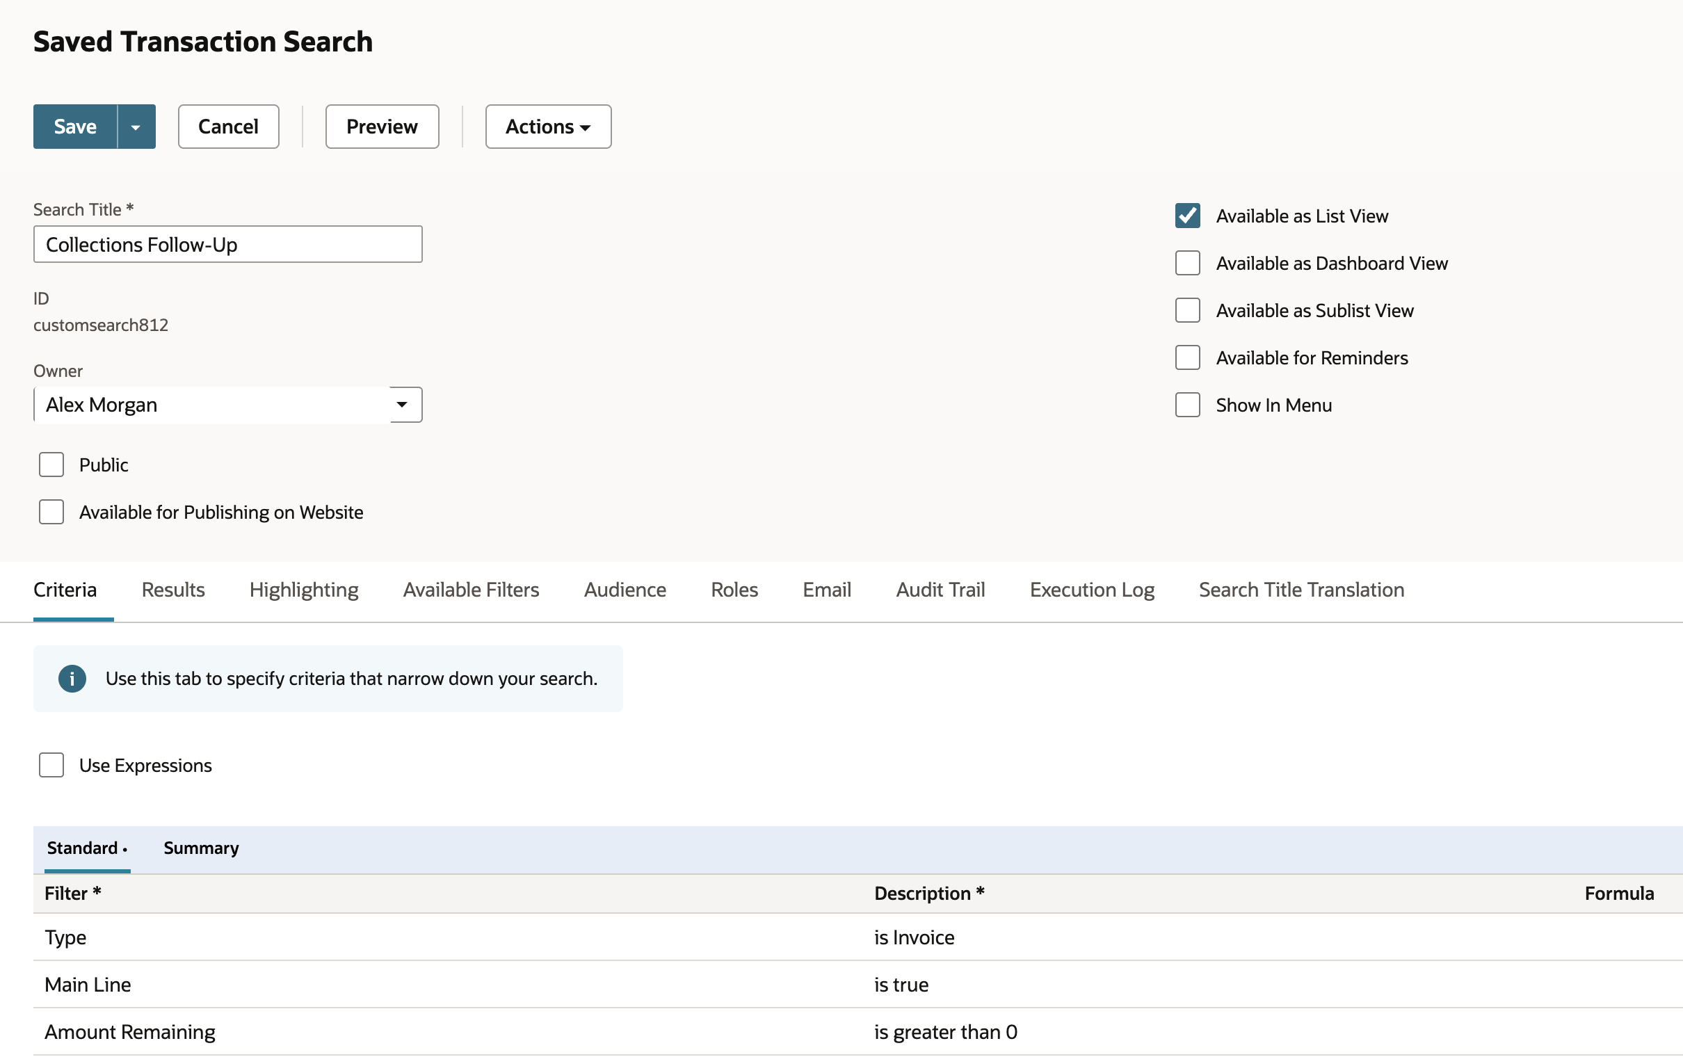Open the Email tab
The image size is (1683, 1057).
(827, 590)
